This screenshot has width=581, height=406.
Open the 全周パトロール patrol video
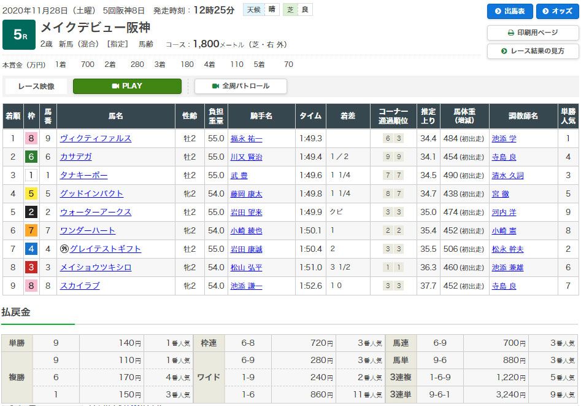pos(240,87)
